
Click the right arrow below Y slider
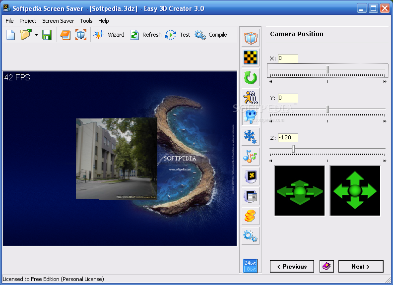[385, 121]
